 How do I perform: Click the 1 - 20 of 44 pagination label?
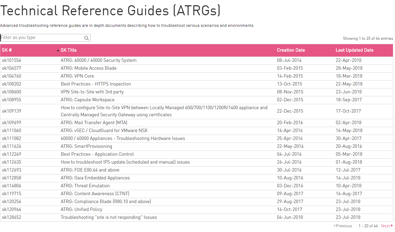coord(368,226)
